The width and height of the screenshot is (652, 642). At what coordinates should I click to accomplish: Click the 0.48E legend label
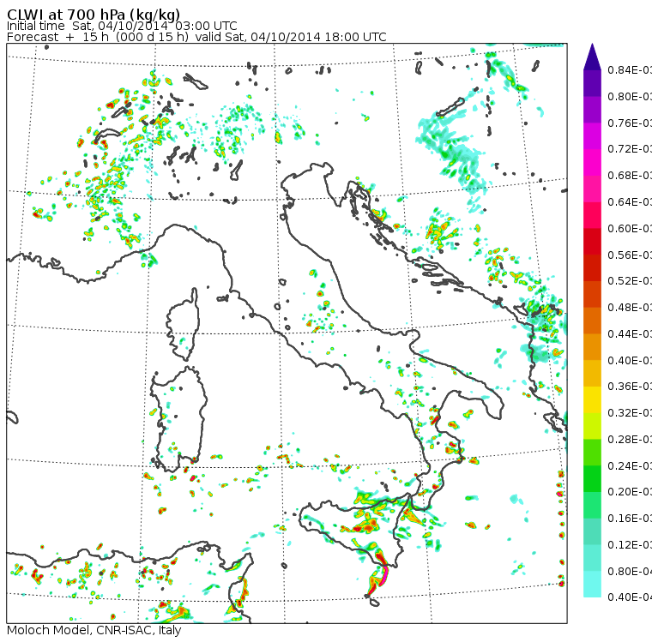(x=630, y=308)
